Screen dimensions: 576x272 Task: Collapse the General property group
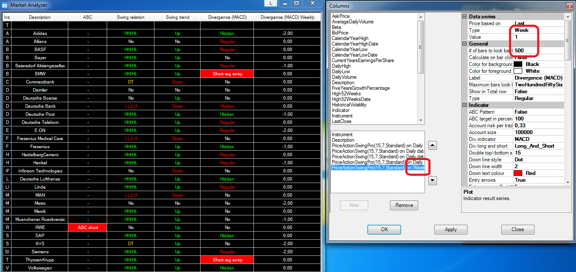pos(465,44)
